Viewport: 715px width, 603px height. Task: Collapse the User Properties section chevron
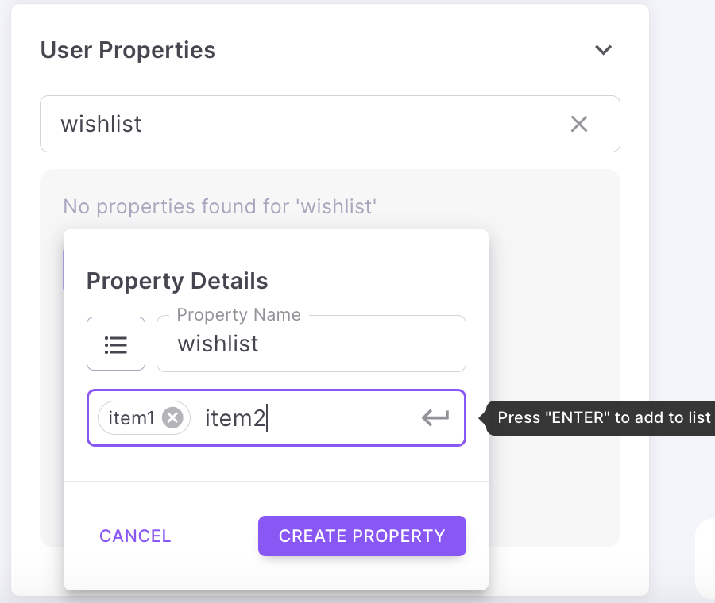(604, 50)
